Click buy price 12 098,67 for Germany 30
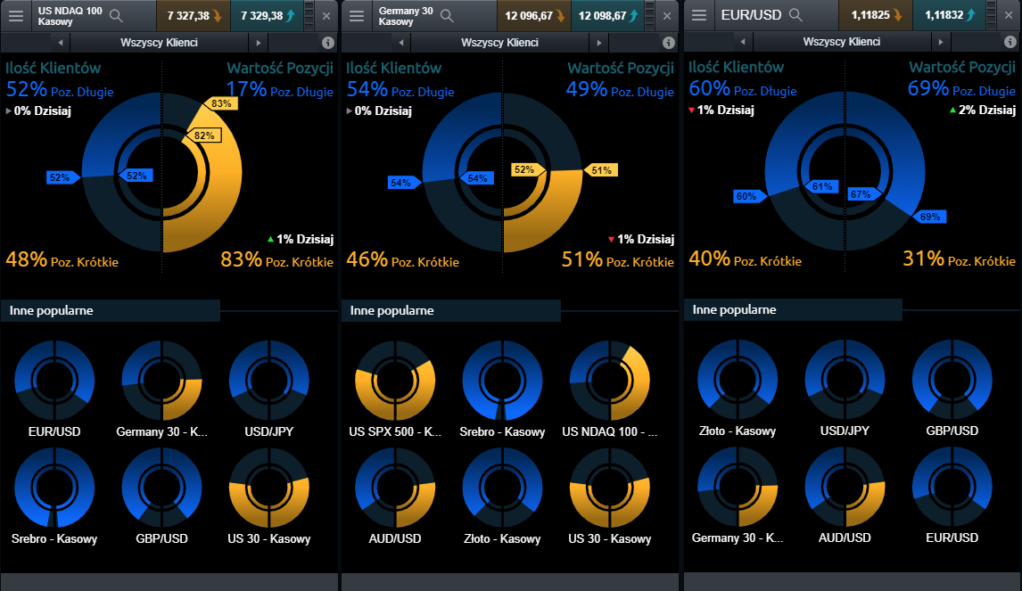Screen dimensions: 1022x591 pos(607,15)
